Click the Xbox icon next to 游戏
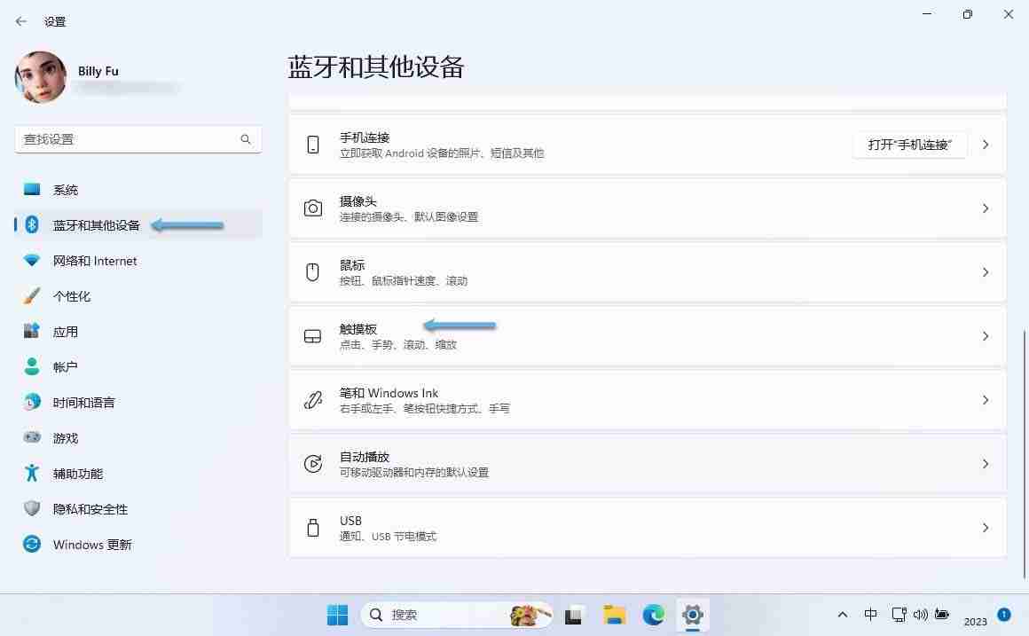Image resolution: width=1029 pixels, height=636 pixels. 33,437
